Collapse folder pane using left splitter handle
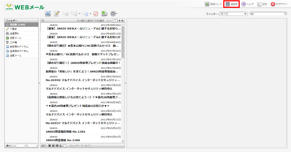291x152 pixels. coord(39,83)
